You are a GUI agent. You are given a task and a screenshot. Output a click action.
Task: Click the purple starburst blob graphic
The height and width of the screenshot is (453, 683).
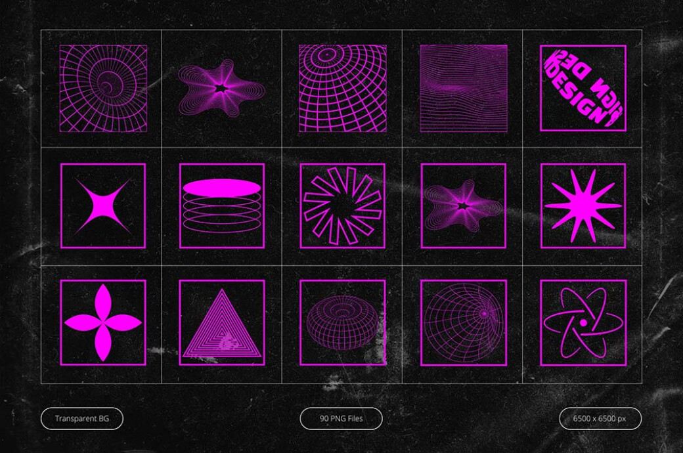pos(221,85)
